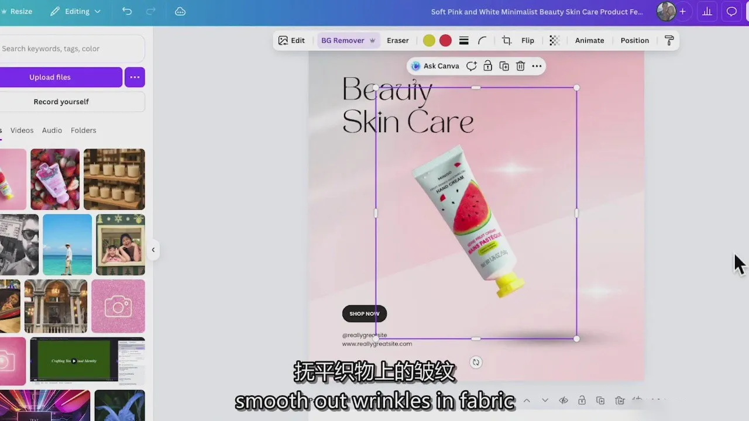This screenshot has height=421, width=749.
Task: Select the candles on shelves thumbnail
Action: [114, 179]
